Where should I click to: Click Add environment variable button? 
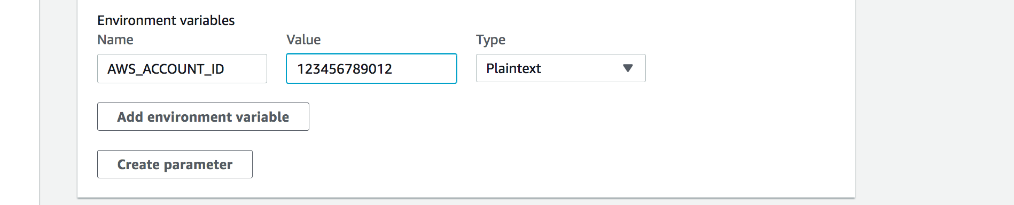tap(203, 116)
